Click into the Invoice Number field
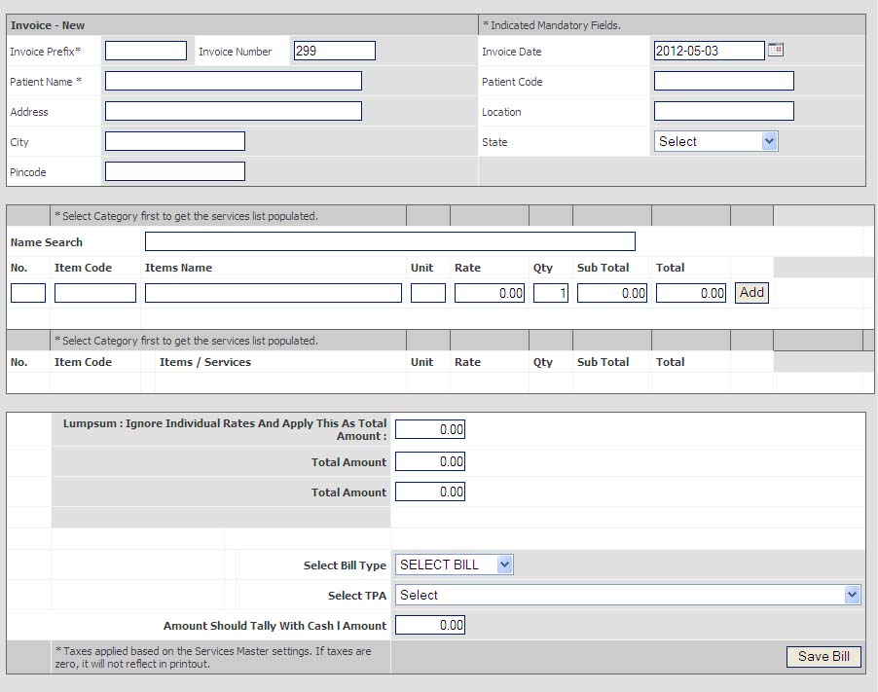The height and width of the screenshot is (692, 878). tap(334, 51)
